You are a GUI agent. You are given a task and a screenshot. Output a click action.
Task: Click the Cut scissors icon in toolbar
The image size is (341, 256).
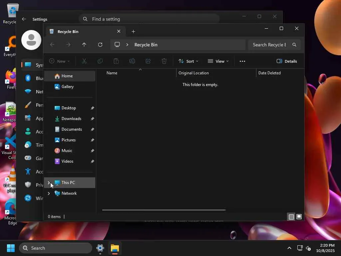(84, 61)
